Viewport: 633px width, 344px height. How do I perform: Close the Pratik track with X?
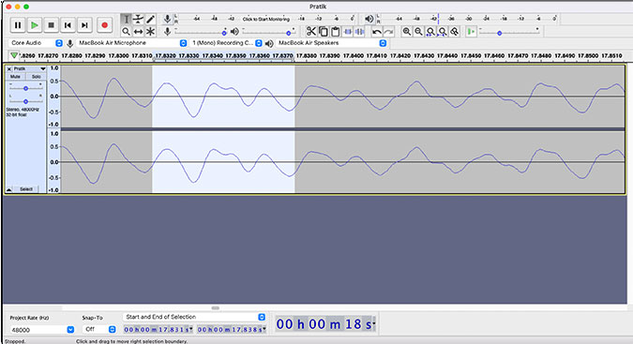click(x=9, y=69)
